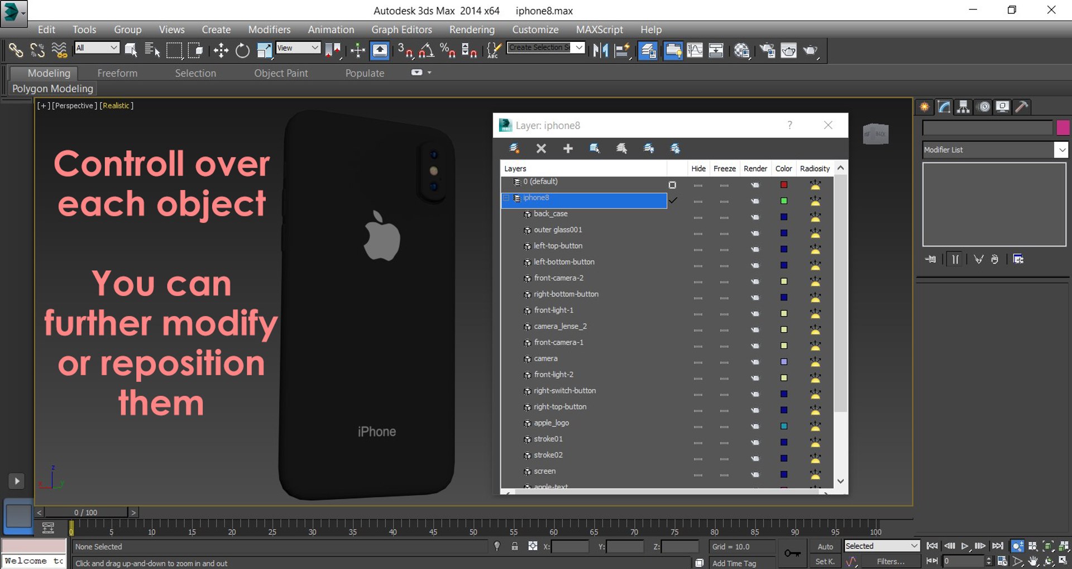The image size is (1072, 569).
Task: Switch to the Freeform ribbon tab
Action: click(117, 73)
